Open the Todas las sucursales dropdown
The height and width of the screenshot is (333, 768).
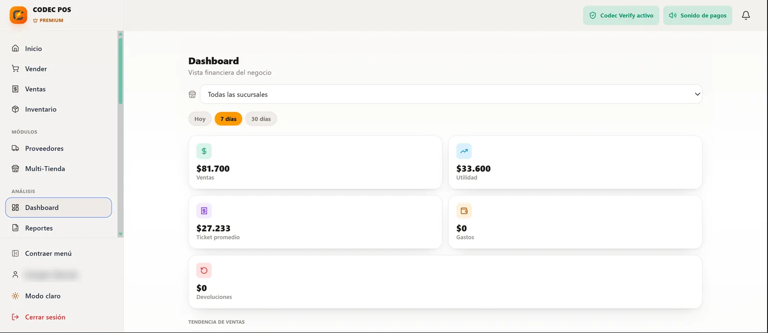451,94
